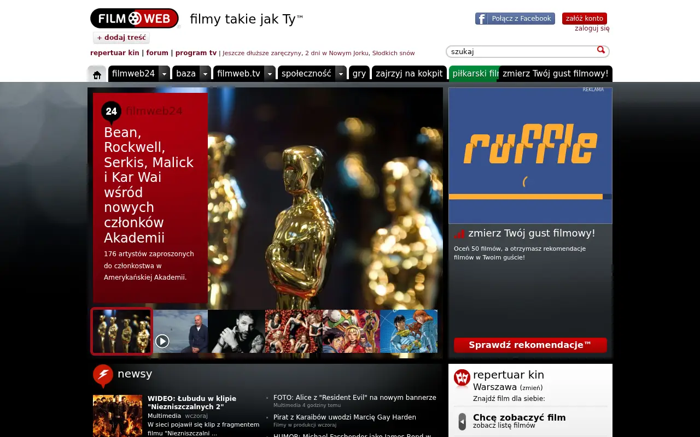
Task: Open the społeczność tab
Action: coord(306,74)
